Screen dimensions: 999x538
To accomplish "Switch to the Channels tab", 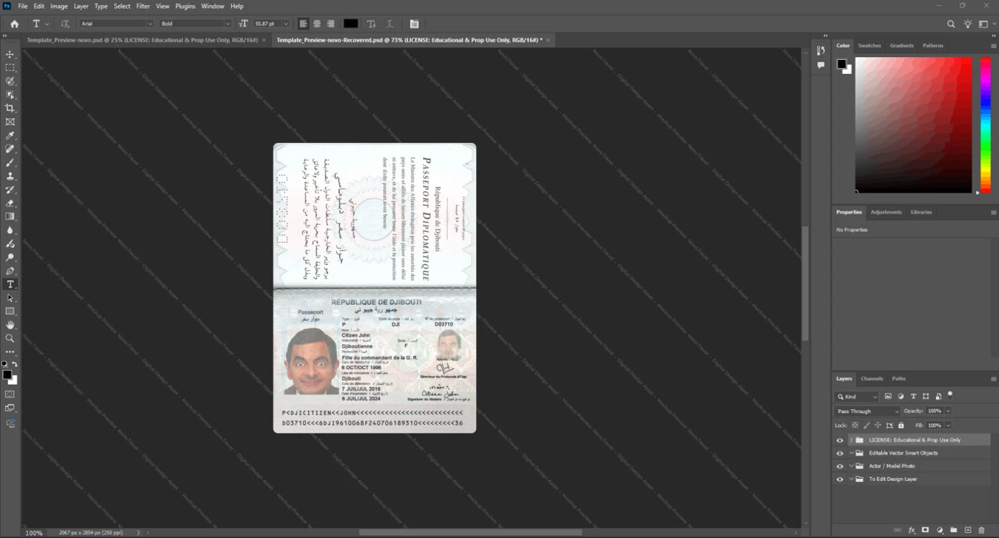I will click(x=872, y=379).
